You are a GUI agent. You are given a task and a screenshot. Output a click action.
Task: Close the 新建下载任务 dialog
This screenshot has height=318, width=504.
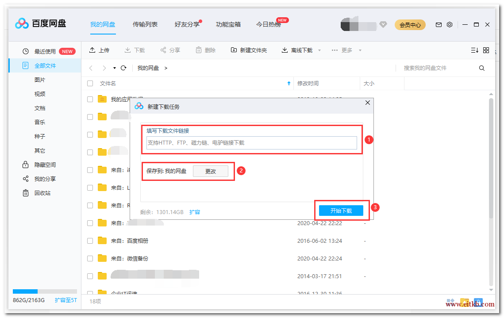[x=368, y=103]
